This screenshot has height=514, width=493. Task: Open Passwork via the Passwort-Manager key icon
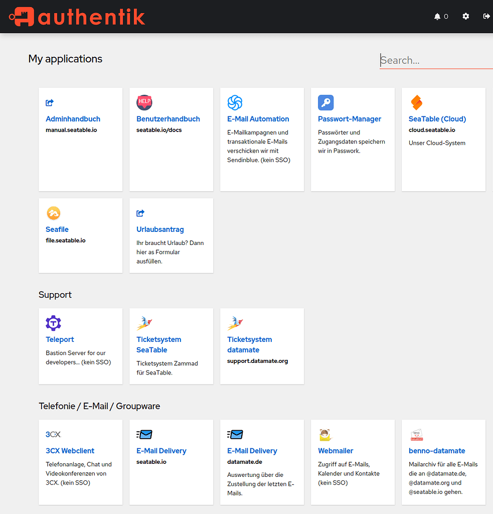pos(325,102)
